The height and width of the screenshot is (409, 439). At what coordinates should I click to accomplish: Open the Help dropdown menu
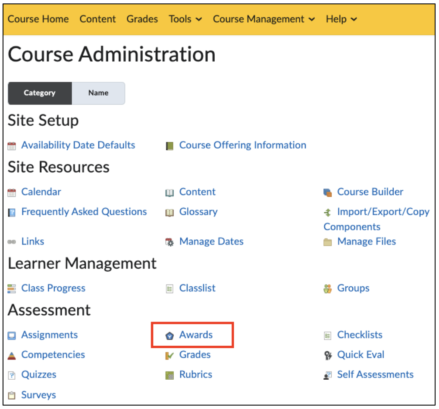[x=341, y=19]
